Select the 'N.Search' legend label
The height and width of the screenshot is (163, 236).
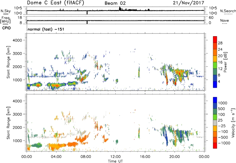pyautogui.click(x=228, y=11)
